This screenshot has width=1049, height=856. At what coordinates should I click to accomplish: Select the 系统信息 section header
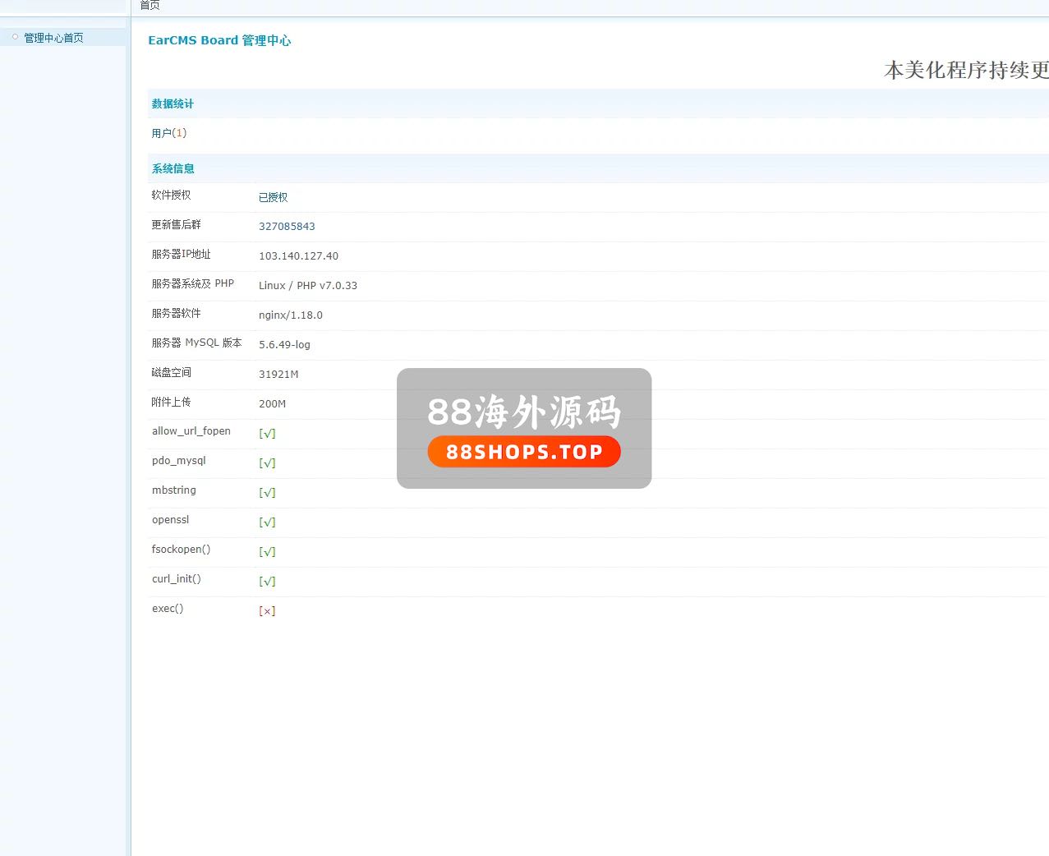[x=173, y=168]
